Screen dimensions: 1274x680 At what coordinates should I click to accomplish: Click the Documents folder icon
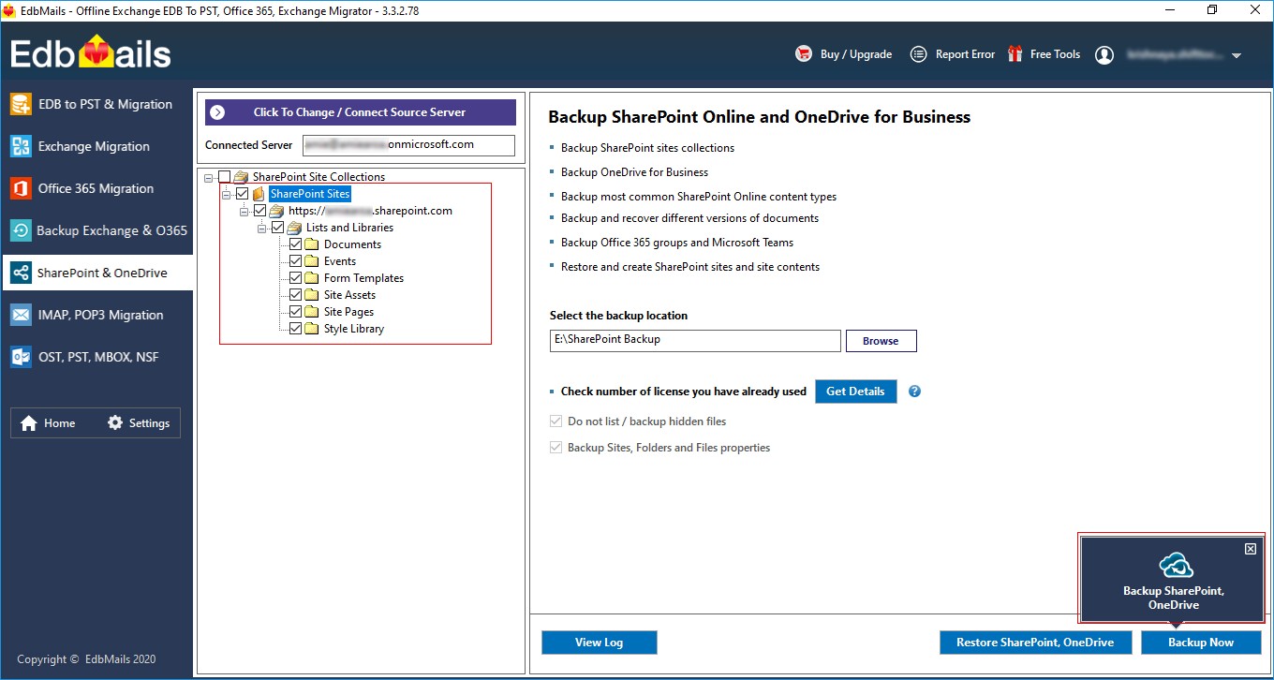(312, 244)
